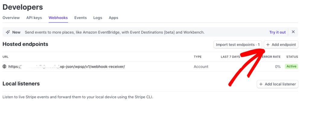Switch to the API keys tab
The image size is (309, 139).
pyautogui.click(x=34, y=18)
